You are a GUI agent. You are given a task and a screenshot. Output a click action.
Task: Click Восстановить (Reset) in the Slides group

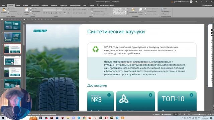point(35,11)
